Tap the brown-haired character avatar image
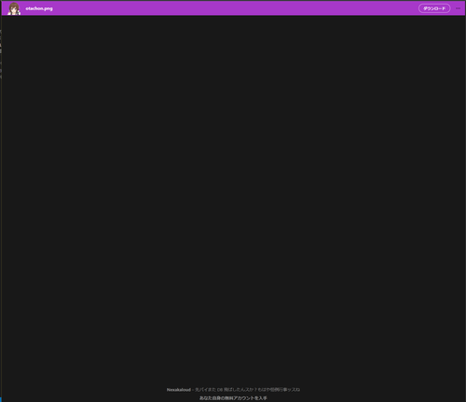 click(14, 8)
